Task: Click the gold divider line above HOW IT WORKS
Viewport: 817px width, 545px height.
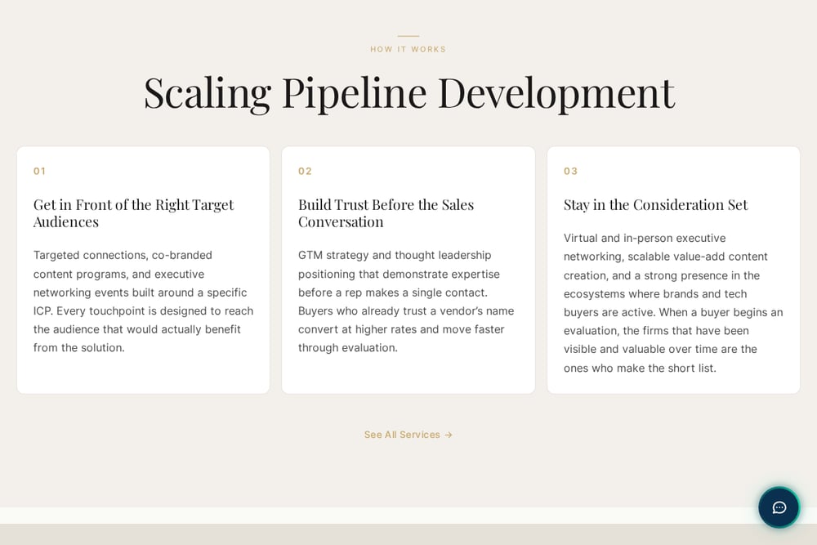Action: click(x=408, y=36)
